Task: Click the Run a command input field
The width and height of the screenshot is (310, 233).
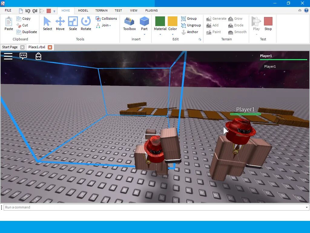Action: (156, 207)
